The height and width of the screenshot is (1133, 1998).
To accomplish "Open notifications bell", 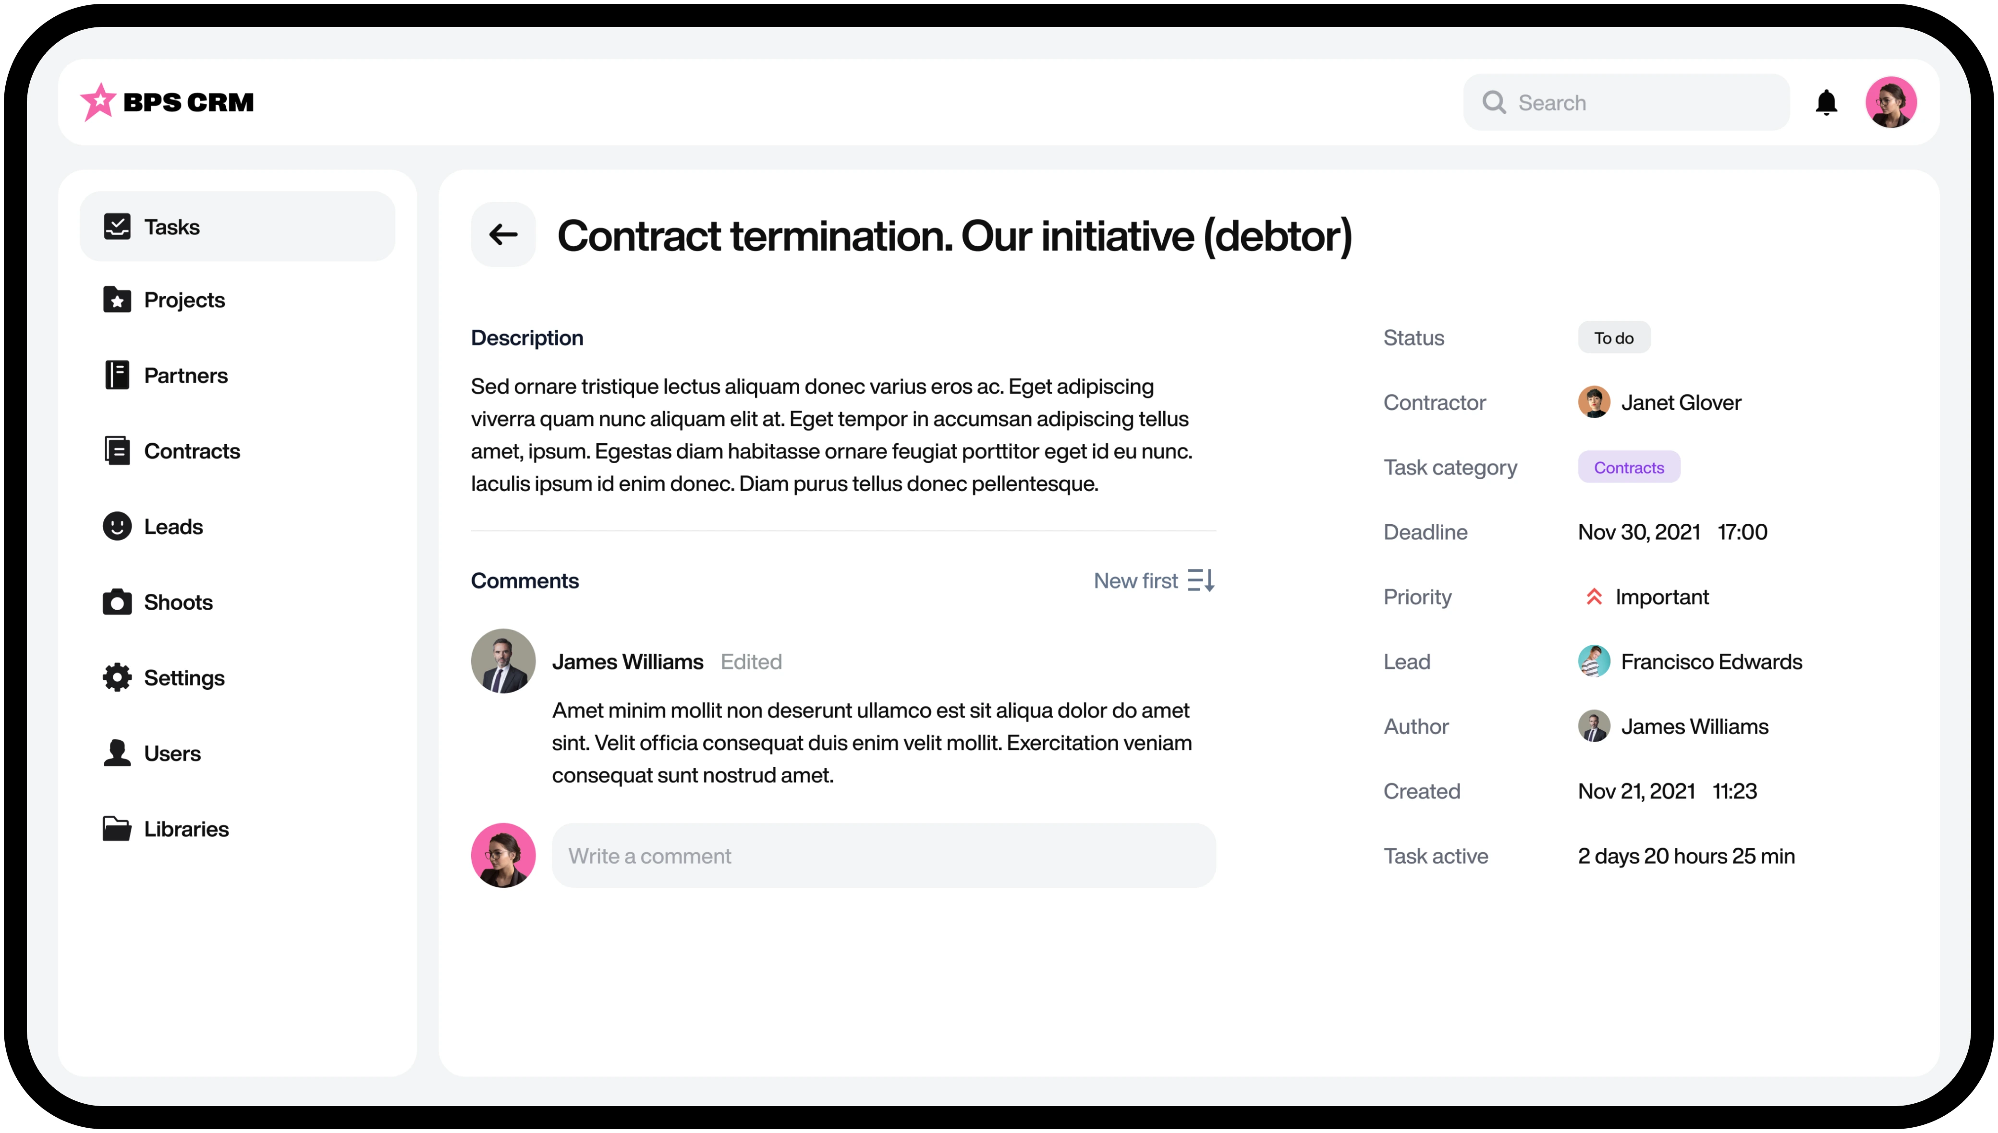I will (1826, 103).
